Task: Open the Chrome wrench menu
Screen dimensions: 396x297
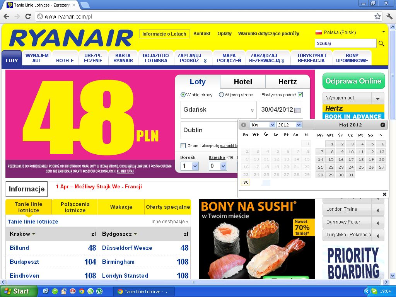Action: tap(389, 17)
